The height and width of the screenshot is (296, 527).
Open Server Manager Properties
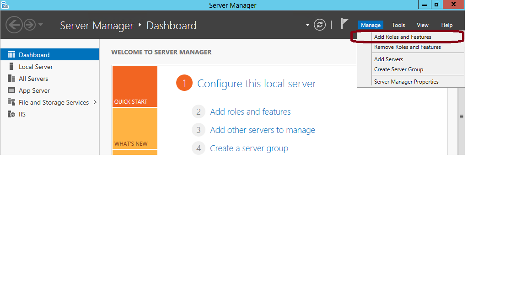coord(411,82)
